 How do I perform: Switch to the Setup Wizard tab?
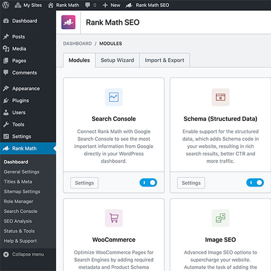coord(118,60)
